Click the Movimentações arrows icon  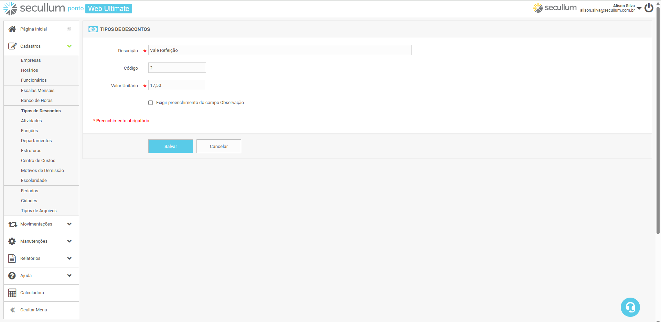pyautogui.click(x=13, y=224)
